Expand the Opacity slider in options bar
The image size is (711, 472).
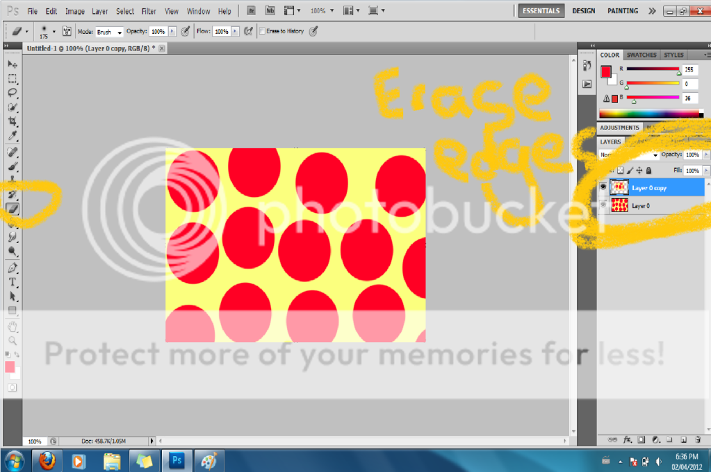(172, 32)
